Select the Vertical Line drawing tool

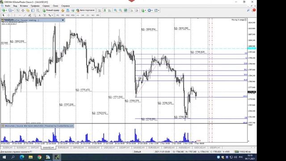[x=15, y=15]
